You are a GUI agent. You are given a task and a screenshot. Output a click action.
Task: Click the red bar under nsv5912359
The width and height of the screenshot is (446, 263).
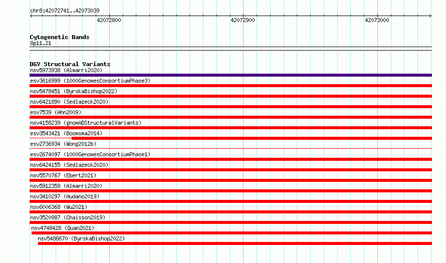(x=231, y=191)
